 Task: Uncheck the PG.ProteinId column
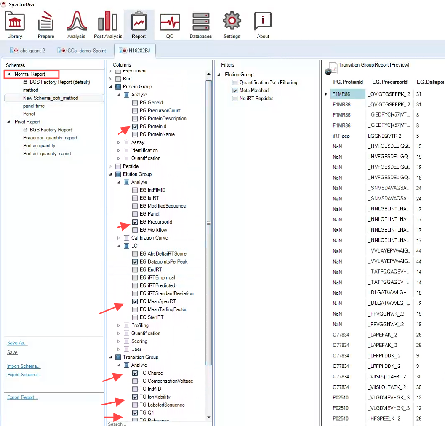[135, 127]
